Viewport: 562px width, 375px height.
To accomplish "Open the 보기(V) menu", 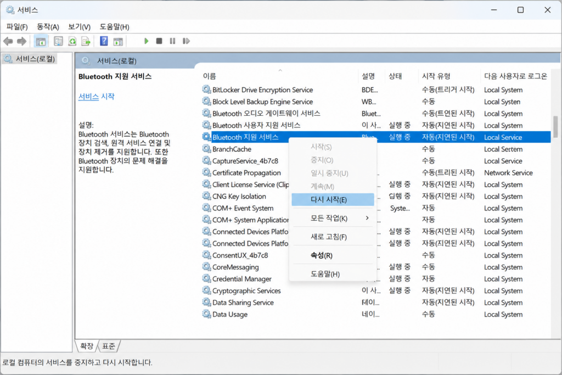I will 79,27.
